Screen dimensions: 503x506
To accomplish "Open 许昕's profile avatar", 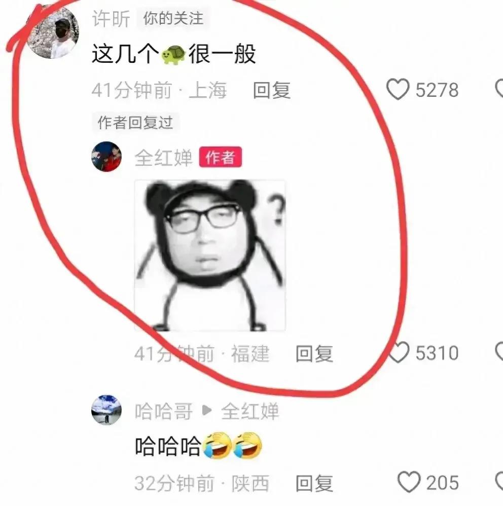I will coord(53,32).
